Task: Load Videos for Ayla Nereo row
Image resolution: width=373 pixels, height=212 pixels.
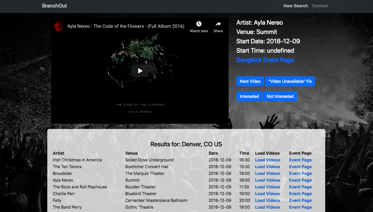Action: (268, 180)
